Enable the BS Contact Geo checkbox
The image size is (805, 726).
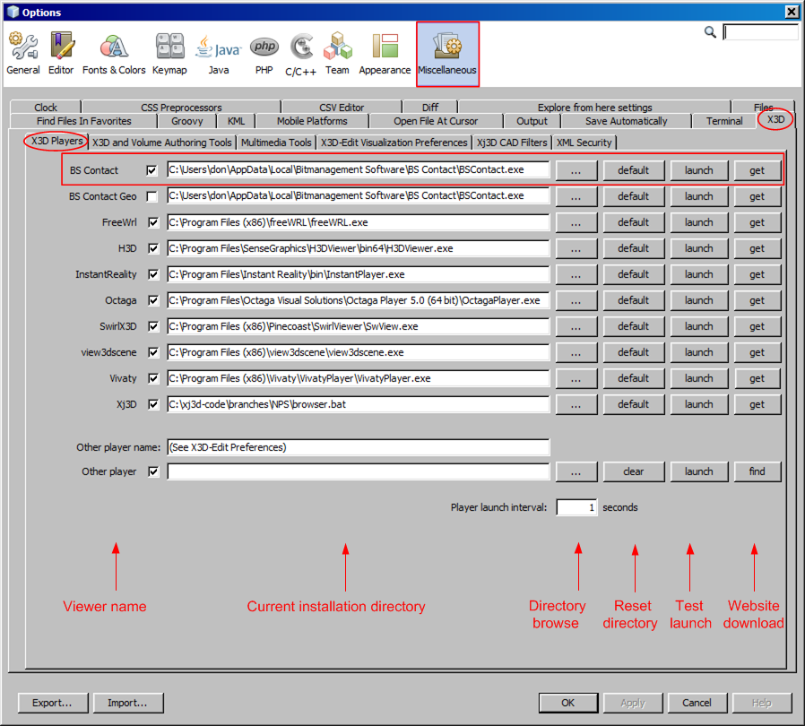(152, 196)
